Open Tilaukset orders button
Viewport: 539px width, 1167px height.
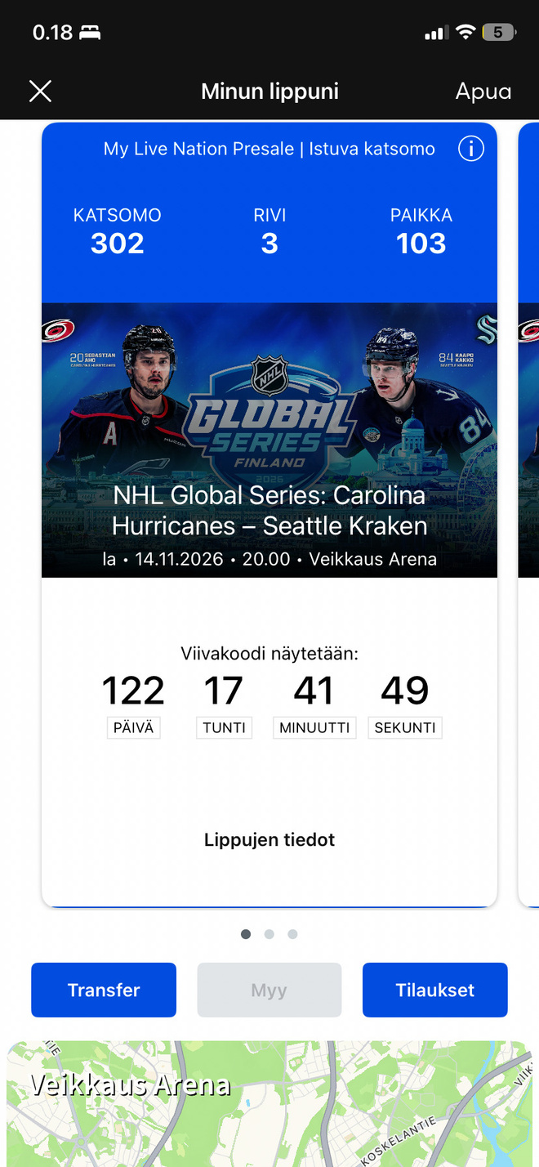tap(435, 990)
